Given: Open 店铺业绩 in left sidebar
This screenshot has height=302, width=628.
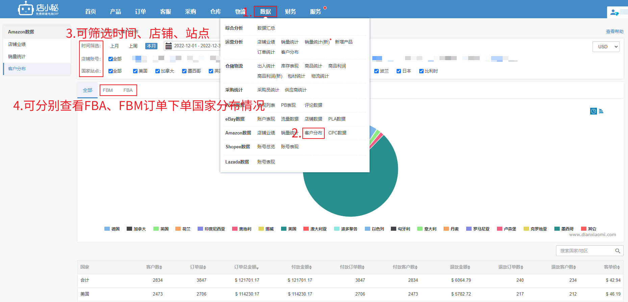Looking at the screenshot, I should [17, 44].
